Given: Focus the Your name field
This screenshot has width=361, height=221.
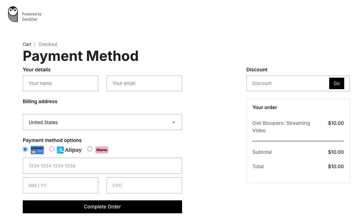Looking at the screenshot, I should click(x=60, y=84).
